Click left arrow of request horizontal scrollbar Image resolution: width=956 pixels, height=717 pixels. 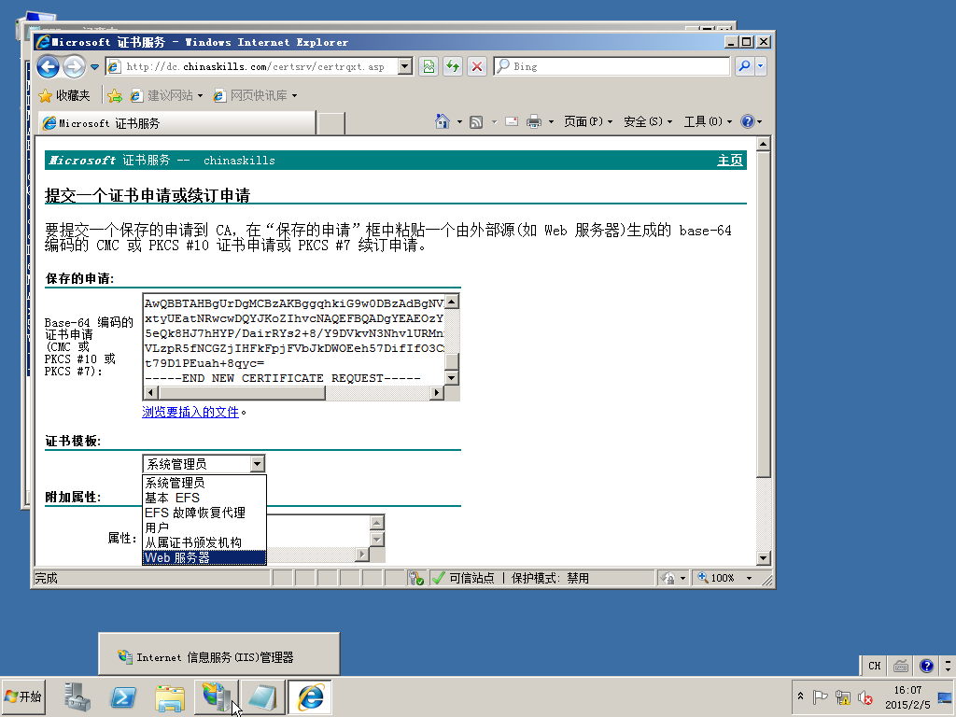[x=150, y=393]
